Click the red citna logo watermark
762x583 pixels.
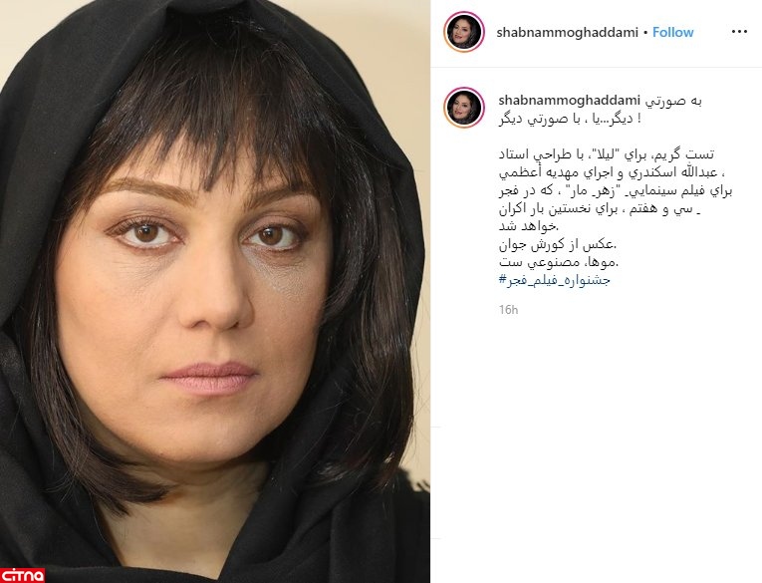pyautogui.click(x=22, y=575)
